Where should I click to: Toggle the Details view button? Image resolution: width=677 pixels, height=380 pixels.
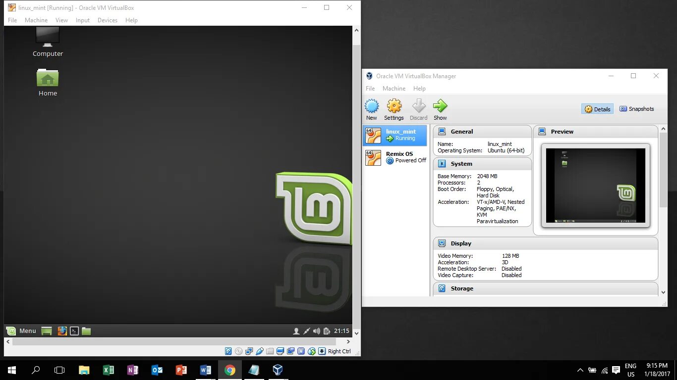[x=598, y=109]
